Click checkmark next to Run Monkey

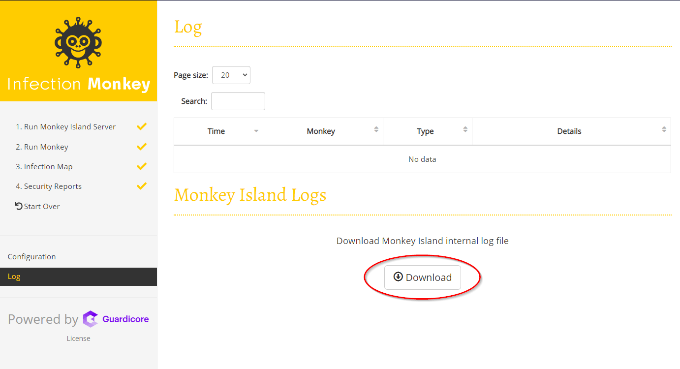[142, 147]
